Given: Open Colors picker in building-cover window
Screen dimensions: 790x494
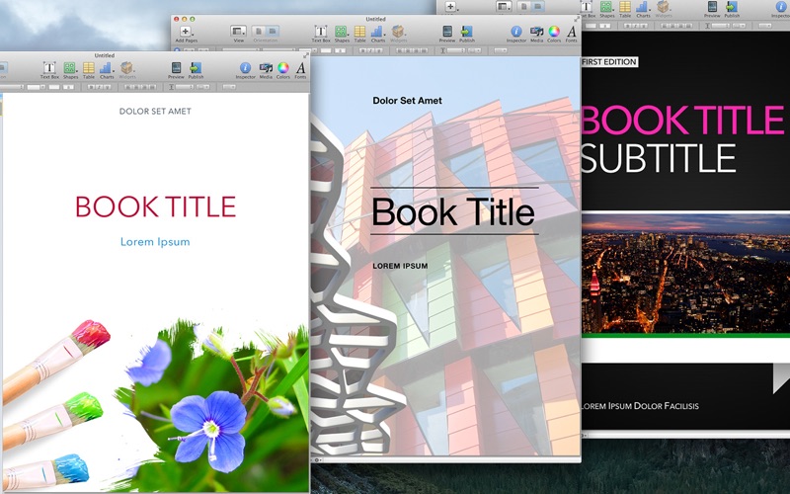Looking at the screenshot, I should click(x=554, y=34).
